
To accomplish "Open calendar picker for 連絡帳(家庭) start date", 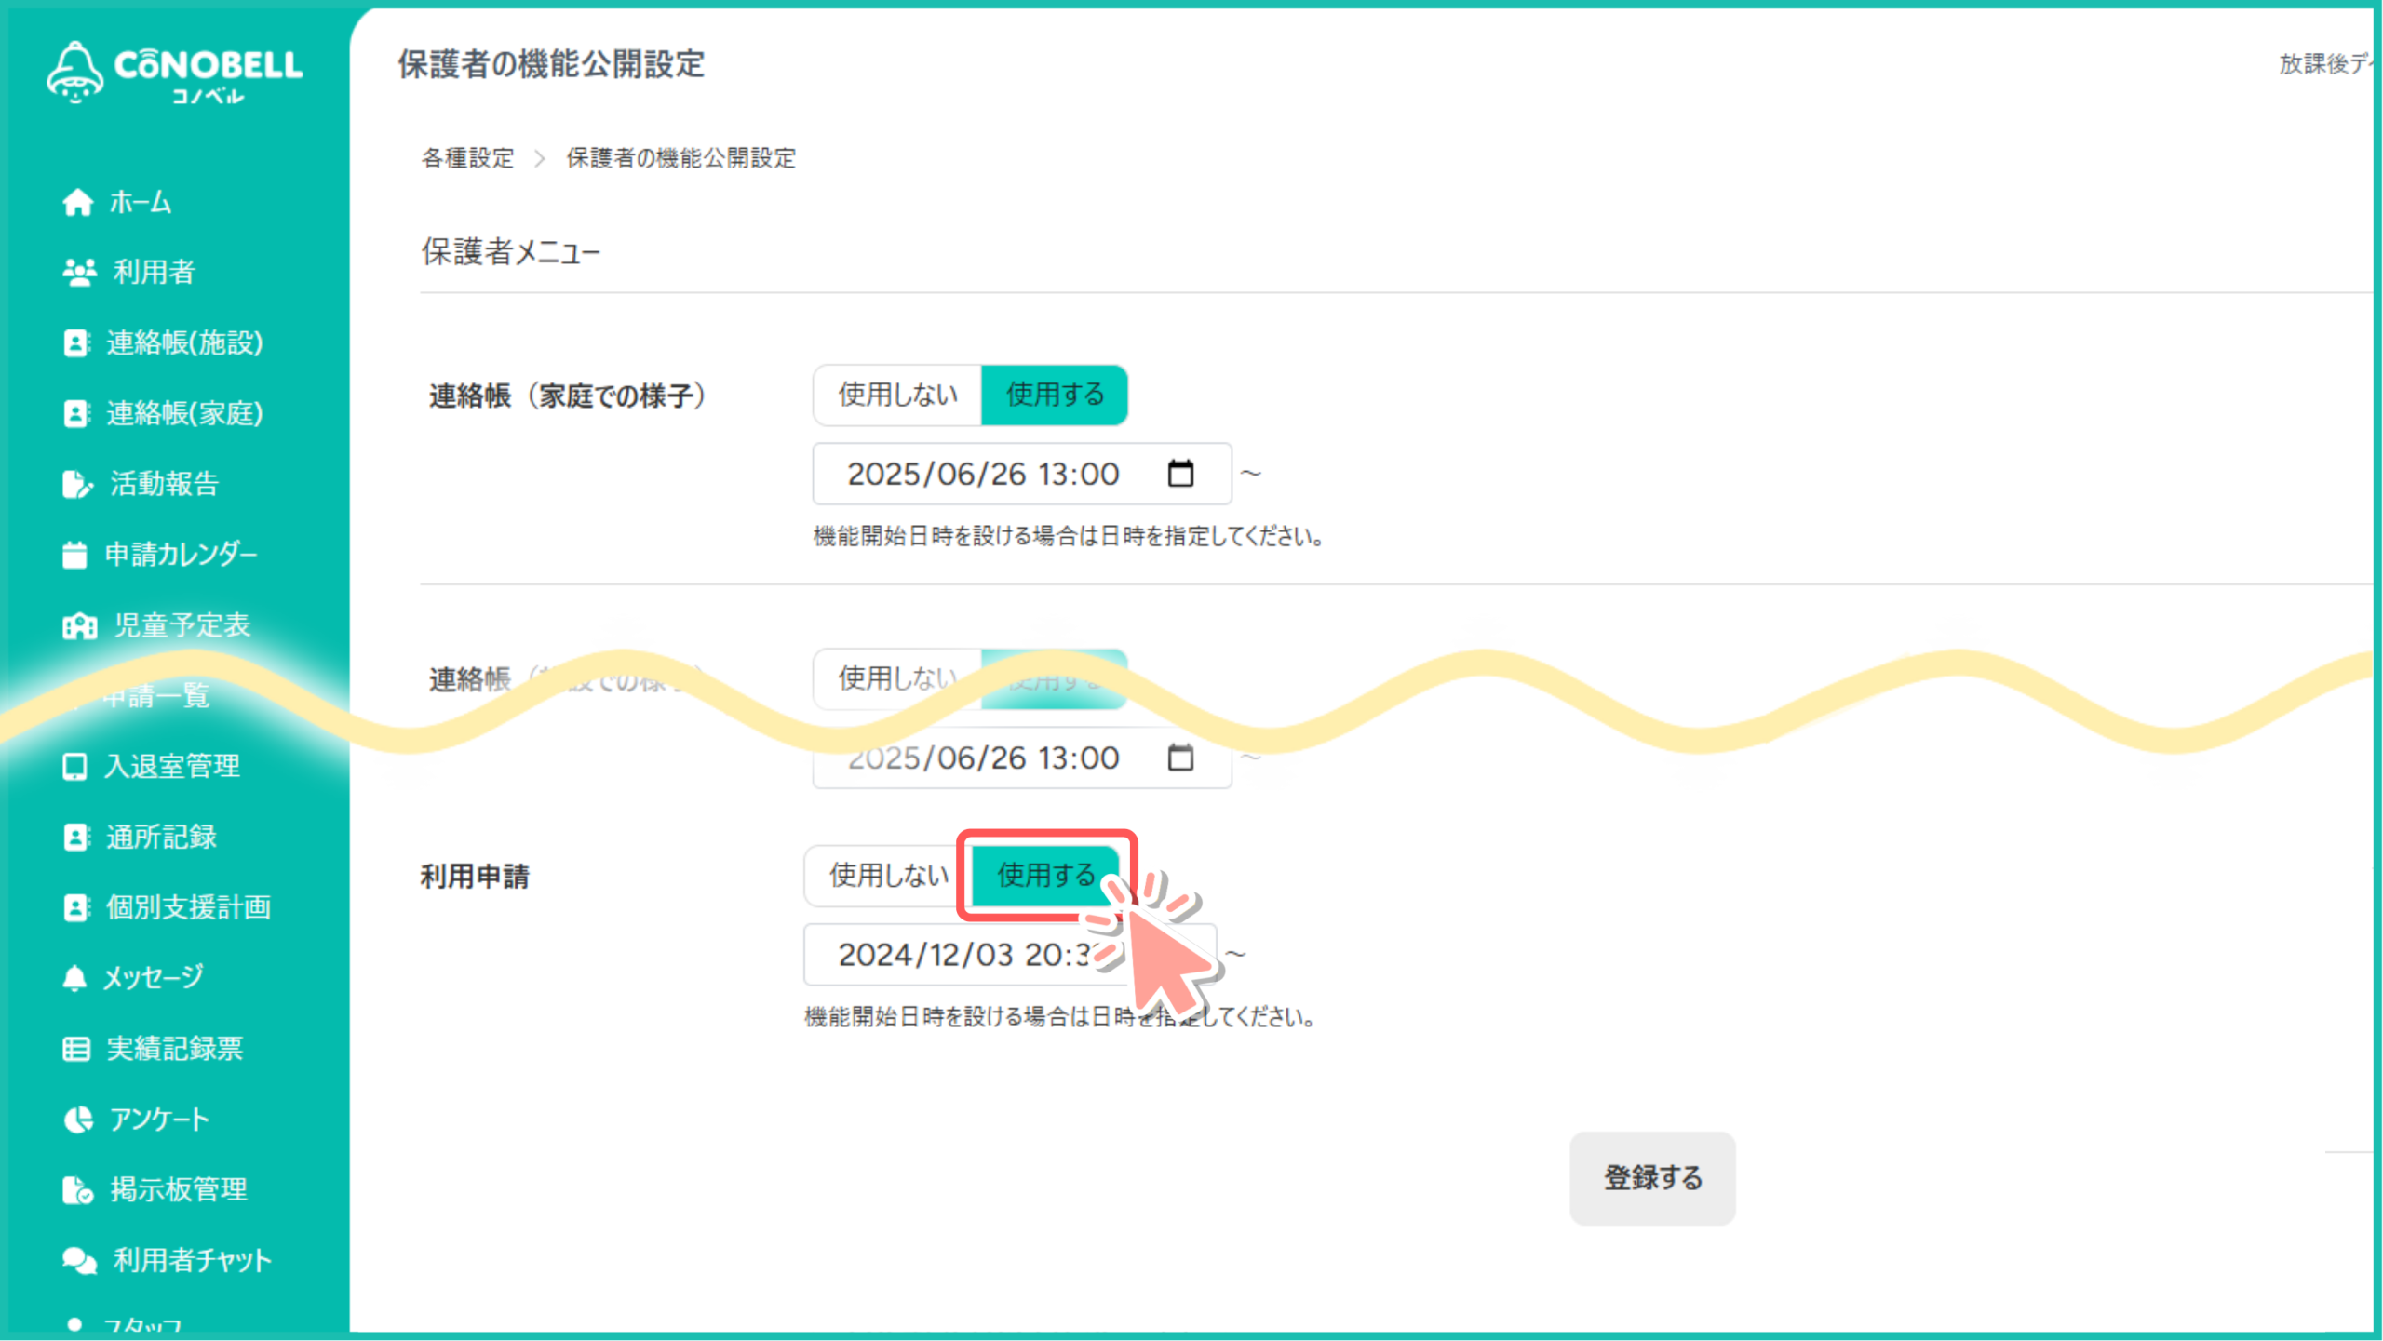I will click(1180, 474).
